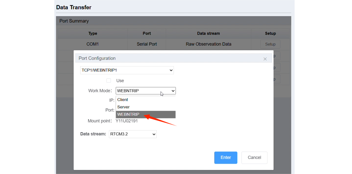352x174 pixels.
Task: Choose Server from the Work Mode list
Action: (146, 107)
